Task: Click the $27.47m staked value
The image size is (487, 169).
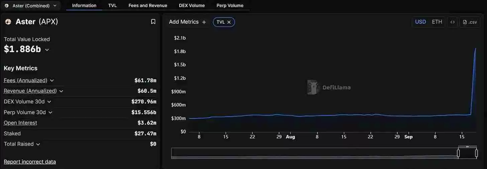Action: click(x=145, y=134)
